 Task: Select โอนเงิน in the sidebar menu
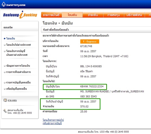pos(11,39)
